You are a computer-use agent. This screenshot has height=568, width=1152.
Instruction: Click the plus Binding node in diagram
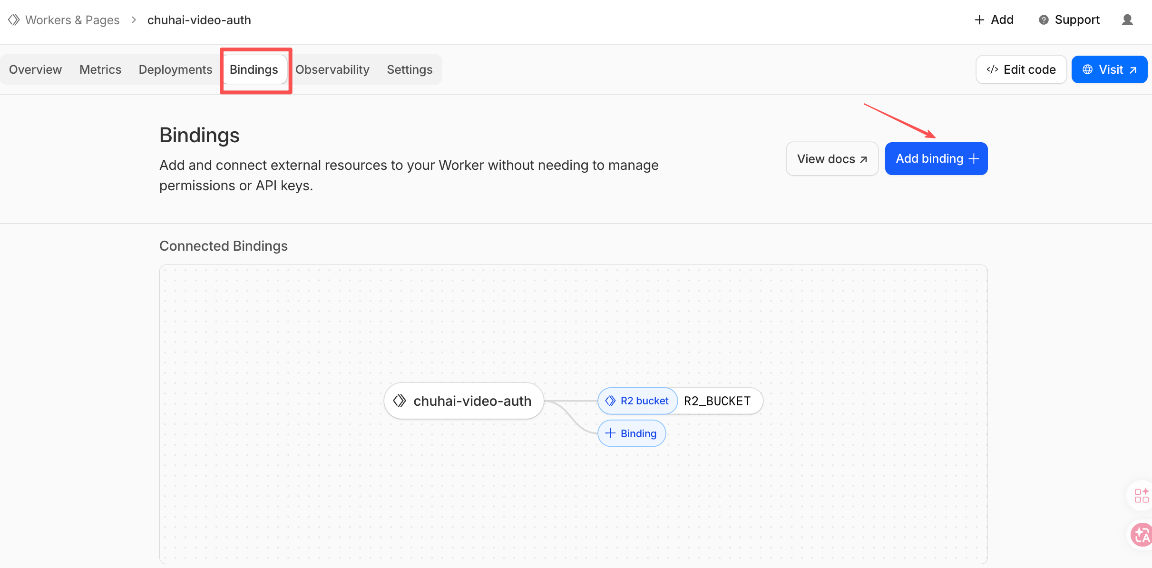click(631, 433)
